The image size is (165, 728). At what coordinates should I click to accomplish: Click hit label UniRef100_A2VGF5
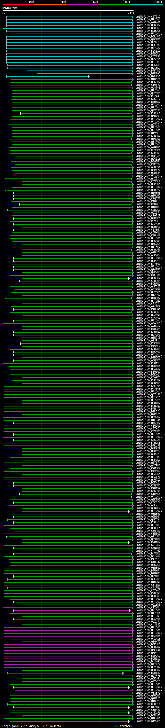148,335
